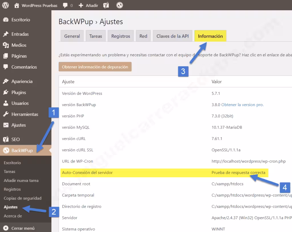Click the Valor column header
Image resolution: width=292 pixels, height=232 pixels.
(217, 82)
